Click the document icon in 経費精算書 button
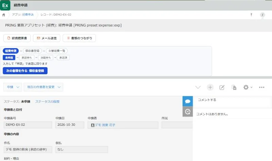 [9, 38]
